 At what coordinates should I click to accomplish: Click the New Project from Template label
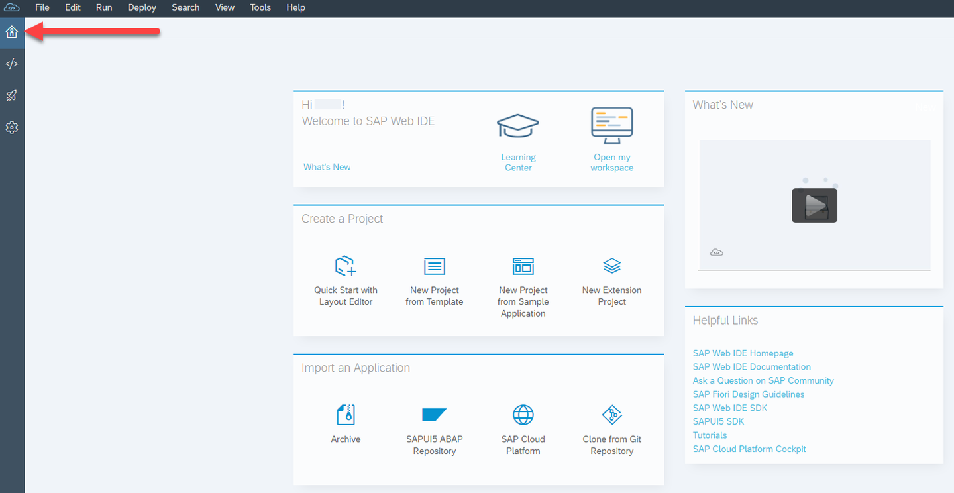(x=435, y=296)
